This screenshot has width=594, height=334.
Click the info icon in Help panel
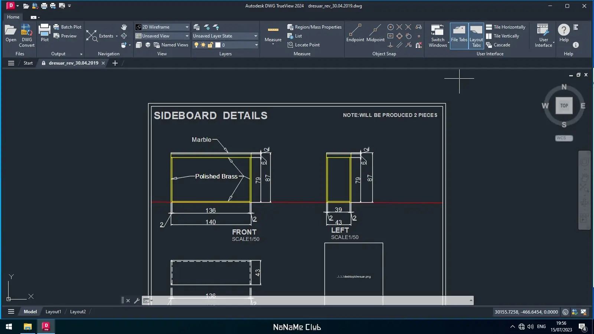coord(576,45)
